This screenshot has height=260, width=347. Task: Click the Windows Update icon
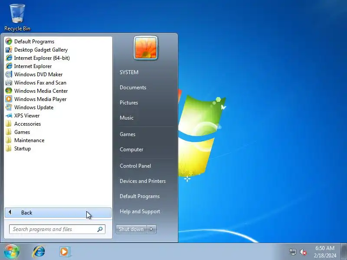[9, 107]
